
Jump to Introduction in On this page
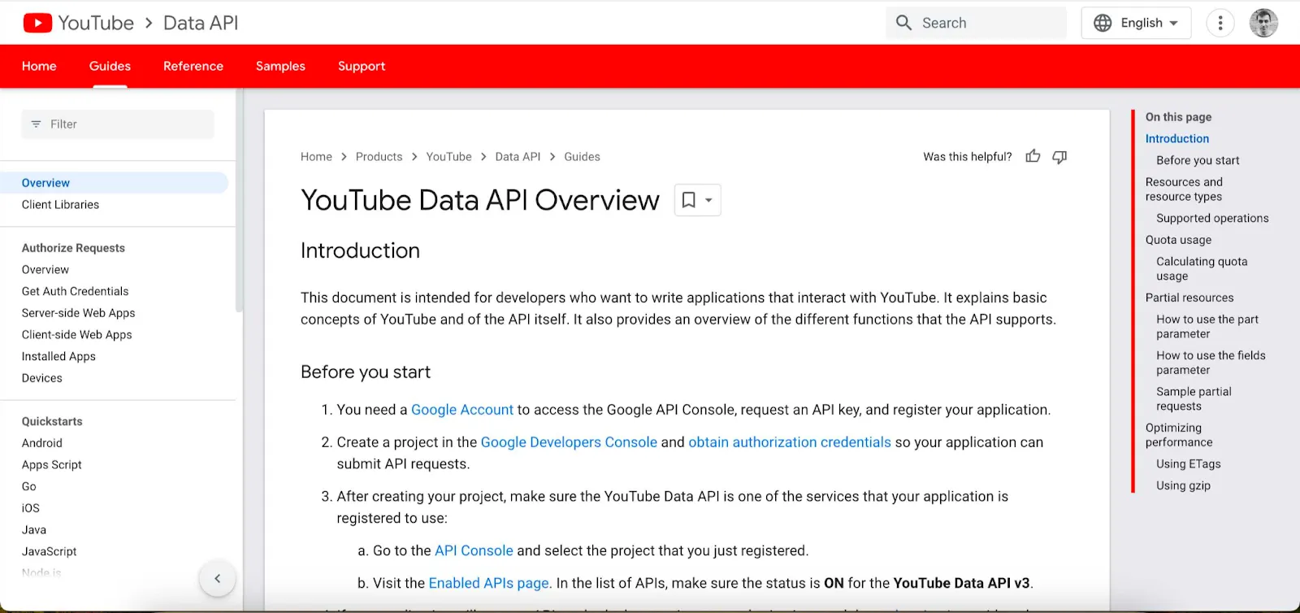1177,139
